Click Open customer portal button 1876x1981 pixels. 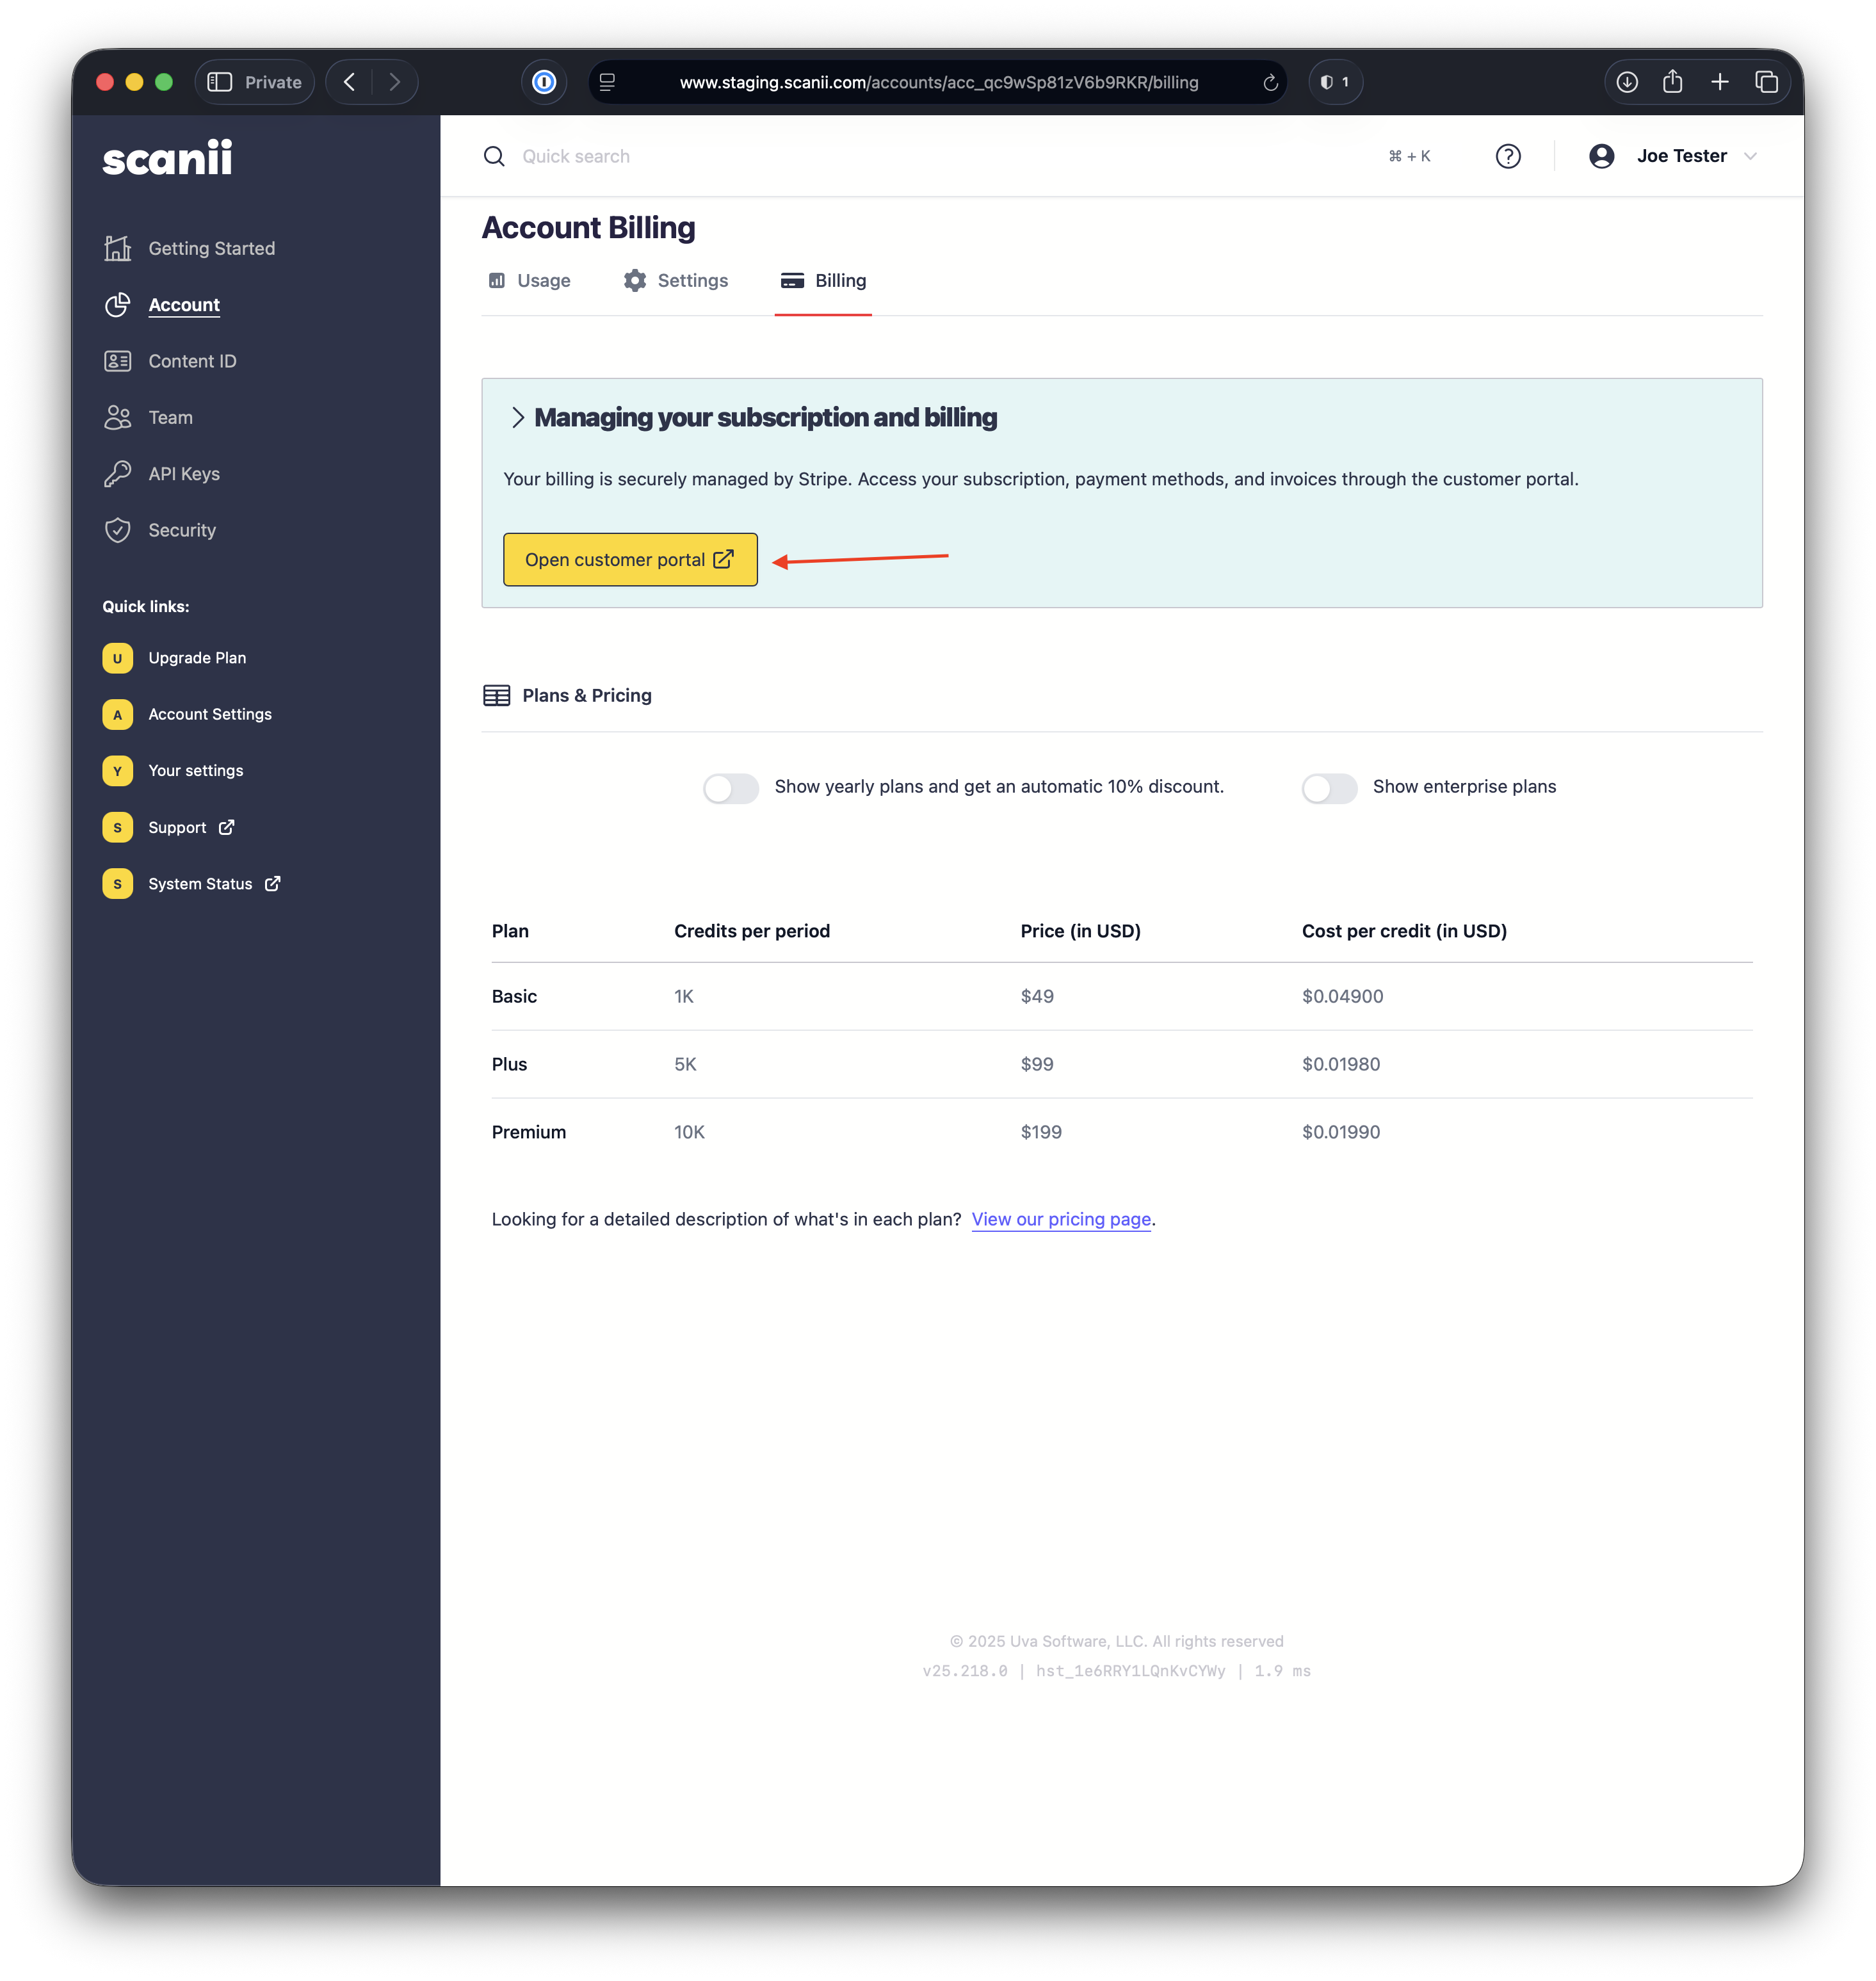(x=629, y=560)
